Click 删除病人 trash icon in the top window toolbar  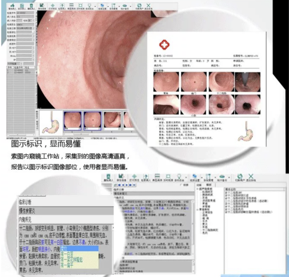tap(31, 6)
